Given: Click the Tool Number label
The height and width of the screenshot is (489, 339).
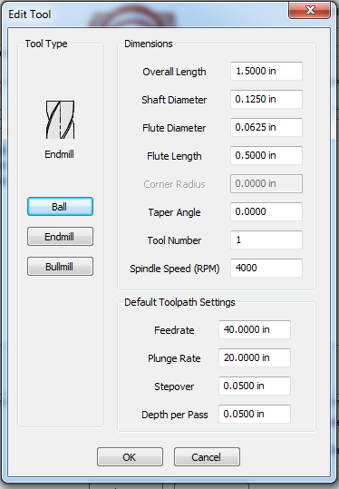Looking at the screenshot, I should (x=174, y=240).
